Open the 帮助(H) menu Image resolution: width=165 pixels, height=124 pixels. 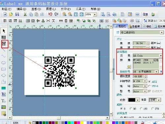[x=95, y=9]
